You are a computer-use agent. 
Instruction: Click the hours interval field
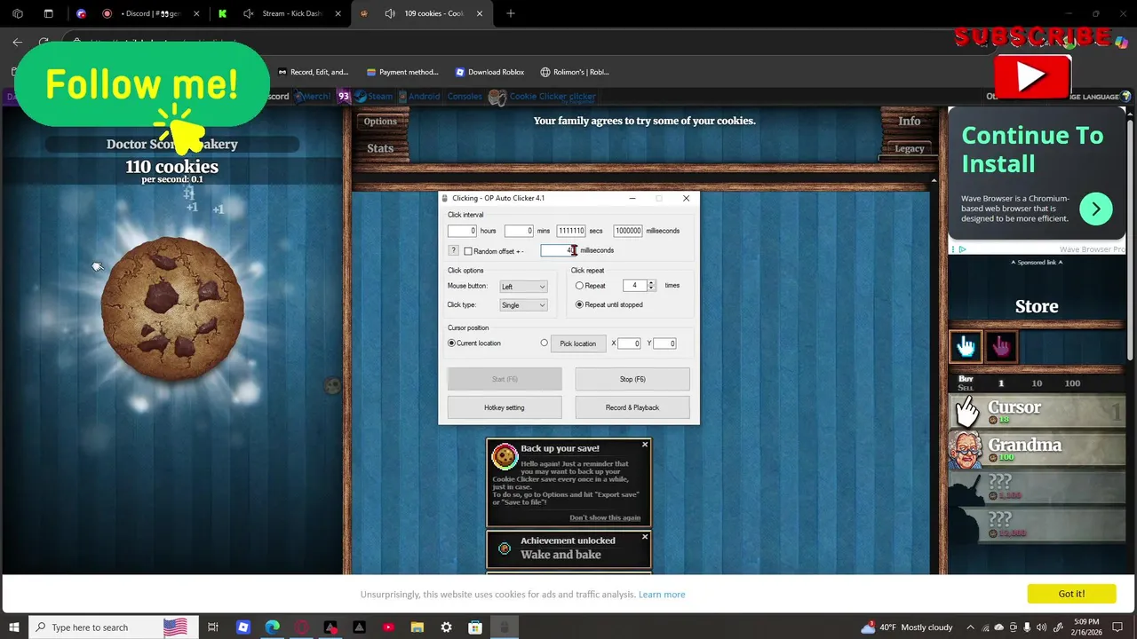462,231
